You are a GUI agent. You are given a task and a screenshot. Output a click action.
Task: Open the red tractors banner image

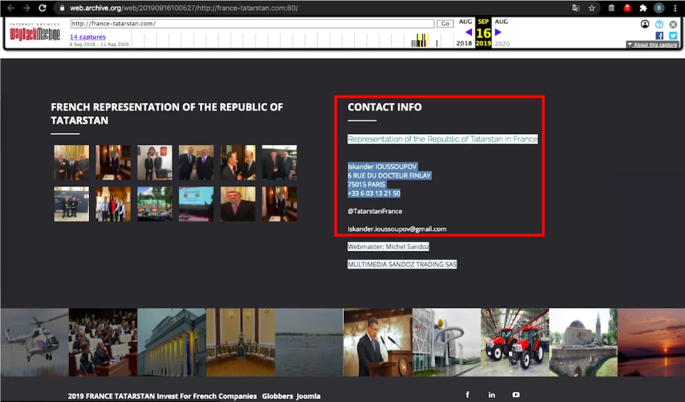coord(514,343)
